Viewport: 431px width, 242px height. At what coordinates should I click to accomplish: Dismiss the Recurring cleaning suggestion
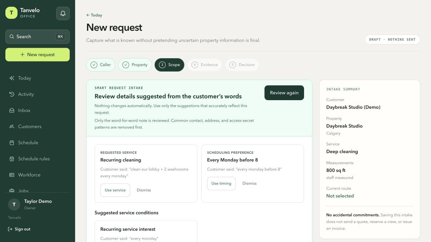coord(144,190)
